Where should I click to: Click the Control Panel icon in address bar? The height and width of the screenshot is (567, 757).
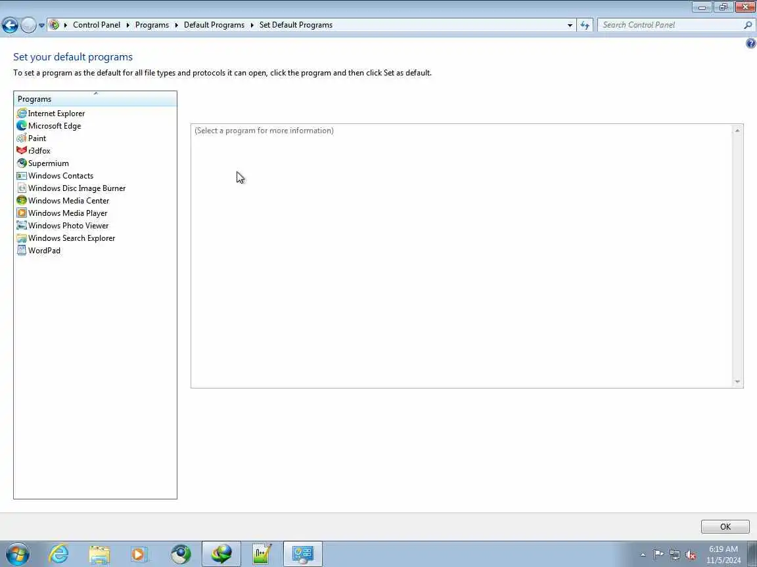coord(55,24)
